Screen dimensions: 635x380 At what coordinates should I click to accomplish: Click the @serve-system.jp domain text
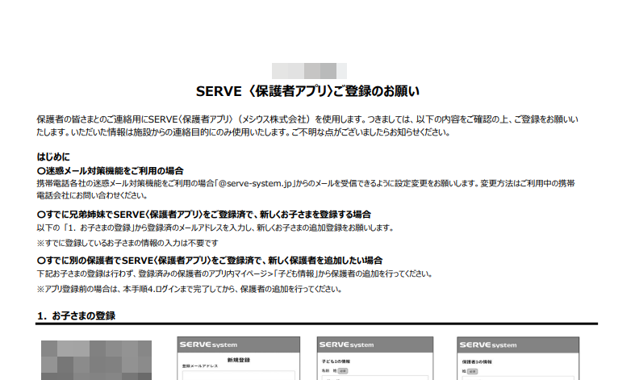(260, 183)
